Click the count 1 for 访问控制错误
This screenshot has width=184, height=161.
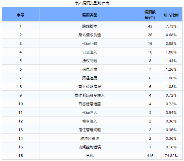tap(150, 147)
